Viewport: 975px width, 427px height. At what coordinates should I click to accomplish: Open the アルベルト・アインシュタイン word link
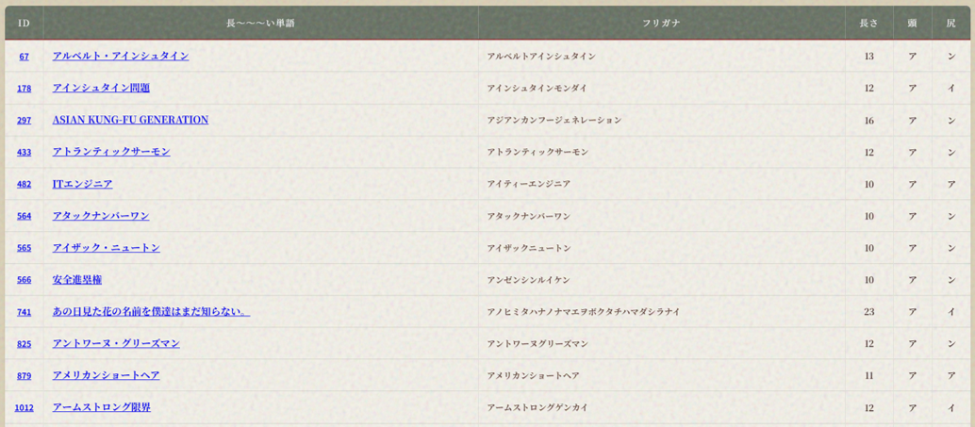click(x=121, y=56)
